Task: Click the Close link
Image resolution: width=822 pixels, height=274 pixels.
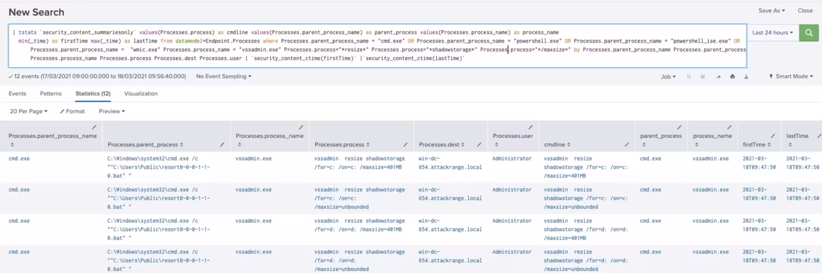Action: coord(805,11)
